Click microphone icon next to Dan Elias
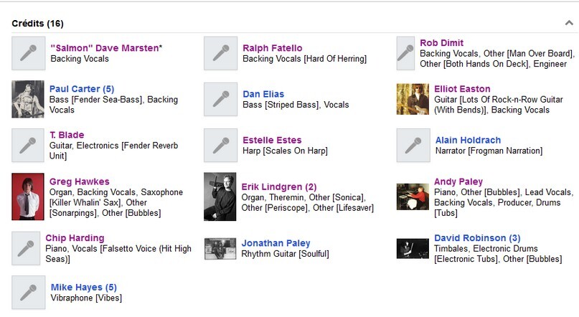The height and width of the screenshot is (317, 579). pos(221,99)
